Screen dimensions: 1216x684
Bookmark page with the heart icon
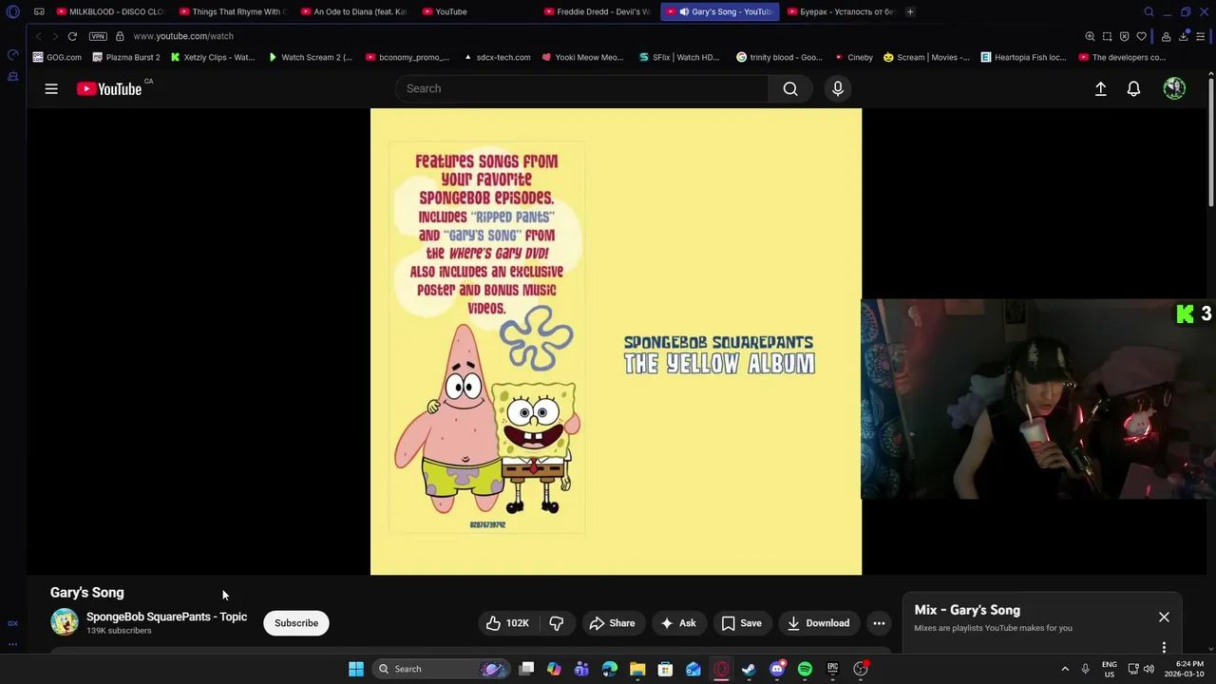1141,36
